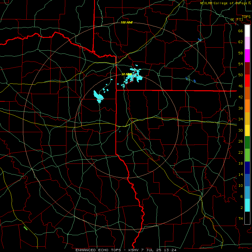Image resolution: width=252 pixels, height=252 pixels.
Task: Click the 'NEXLAB-College of DuPage' credit text
Action: coord(223,3)
